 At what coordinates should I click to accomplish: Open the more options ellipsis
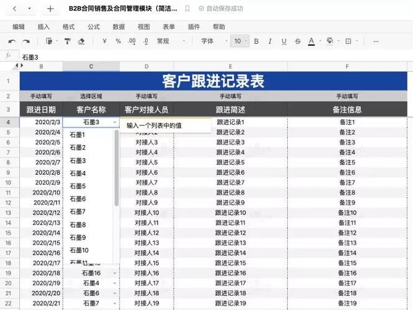[x=376, y=42]
